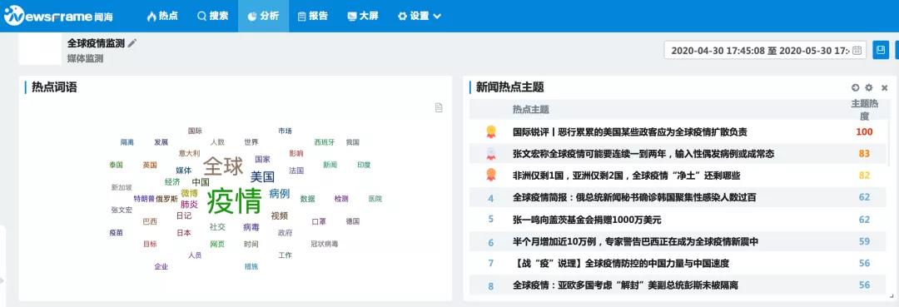Switch to the 搜索 tab
This screenshot has height=307, width=899.
pyautogui.click(x=213, y=16)
